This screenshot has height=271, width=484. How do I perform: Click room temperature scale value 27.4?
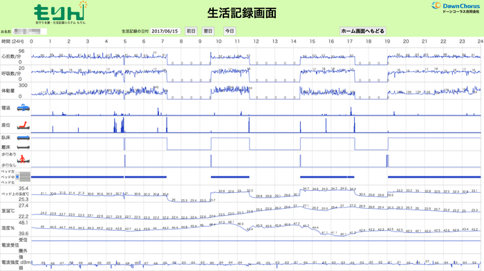point(24,205)
